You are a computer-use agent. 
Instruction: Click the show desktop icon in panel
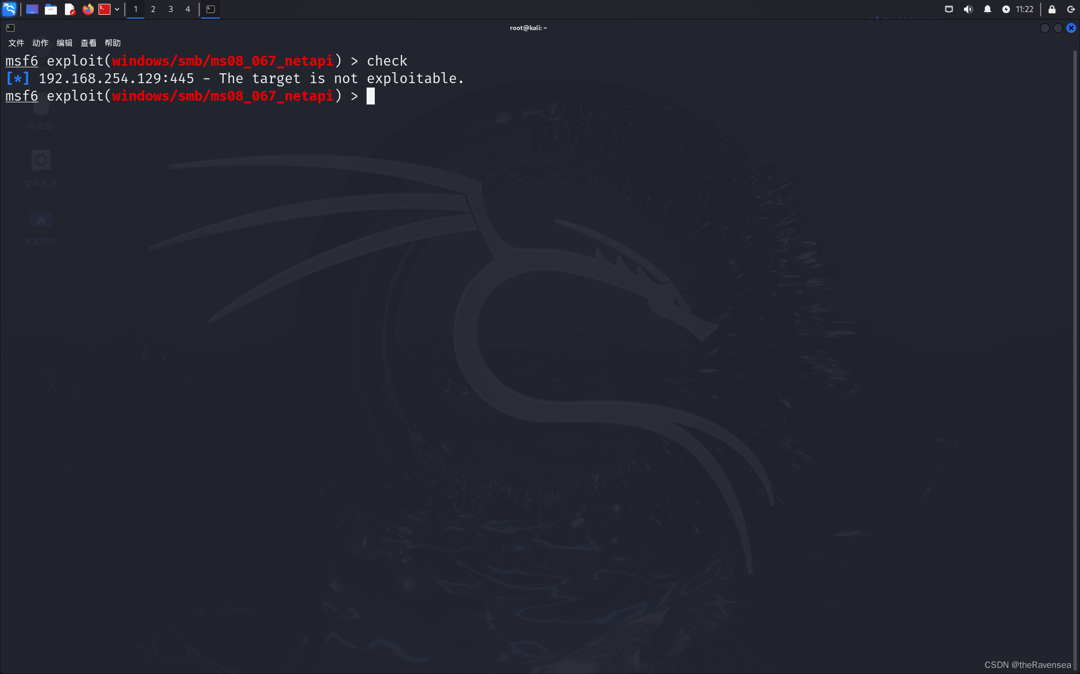pyautogui.click(x=32, y=9)
